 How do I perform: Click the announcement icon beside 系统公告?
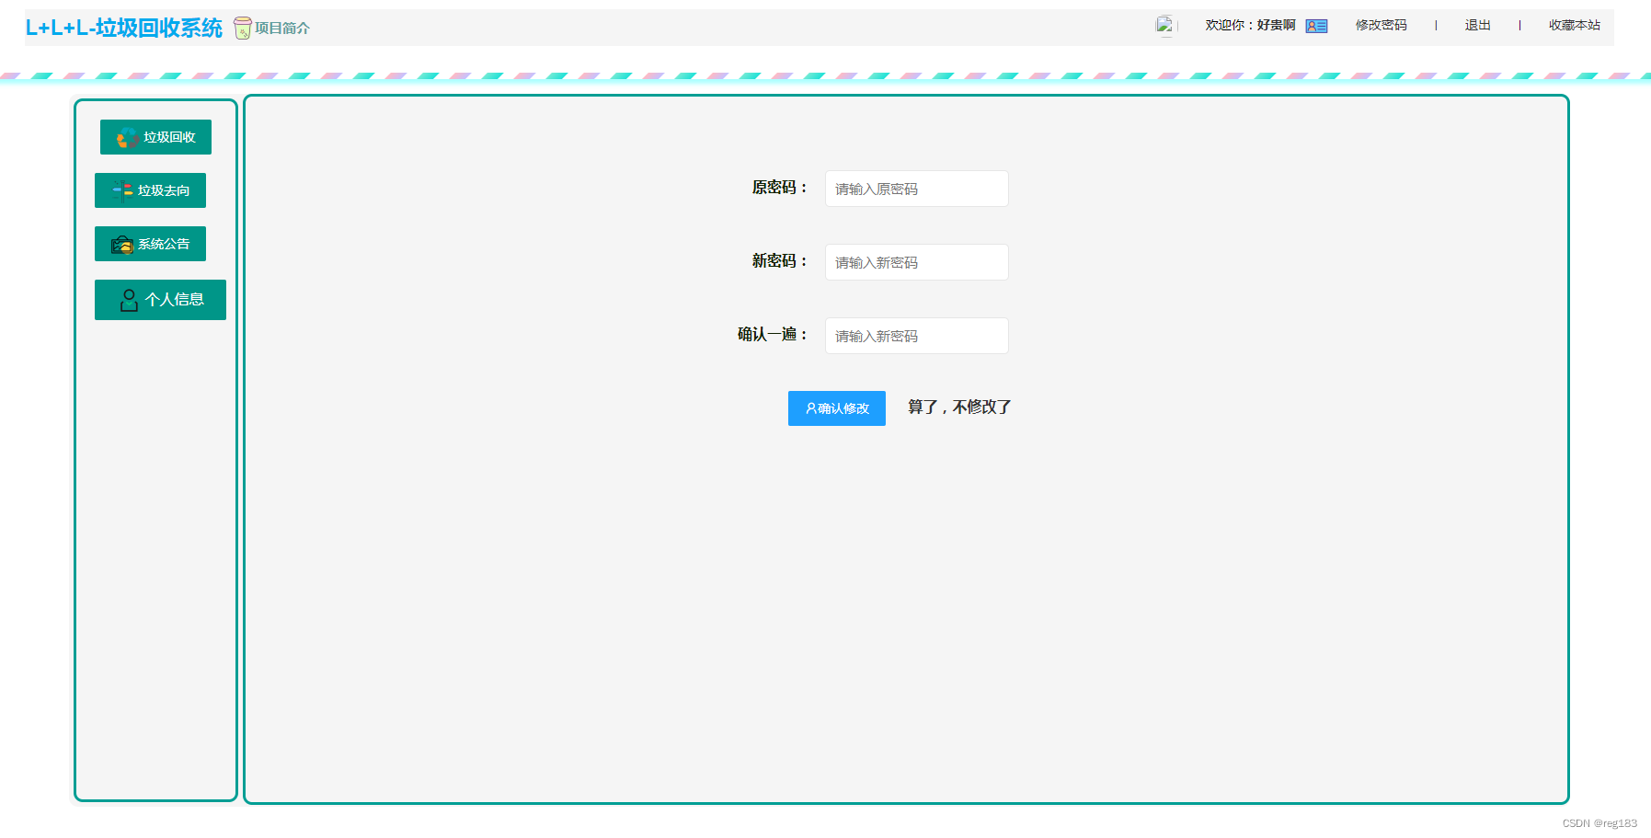tap(122, 245)
